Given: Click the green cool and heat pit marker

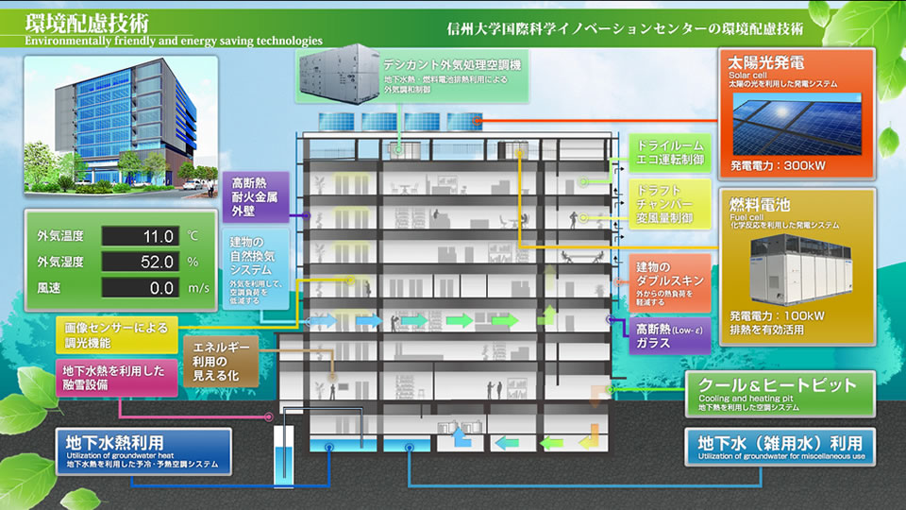Looking at the screenshot, I should click(x=612, y=389).
